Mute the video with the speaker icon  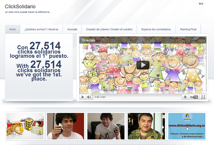[89, 97]
